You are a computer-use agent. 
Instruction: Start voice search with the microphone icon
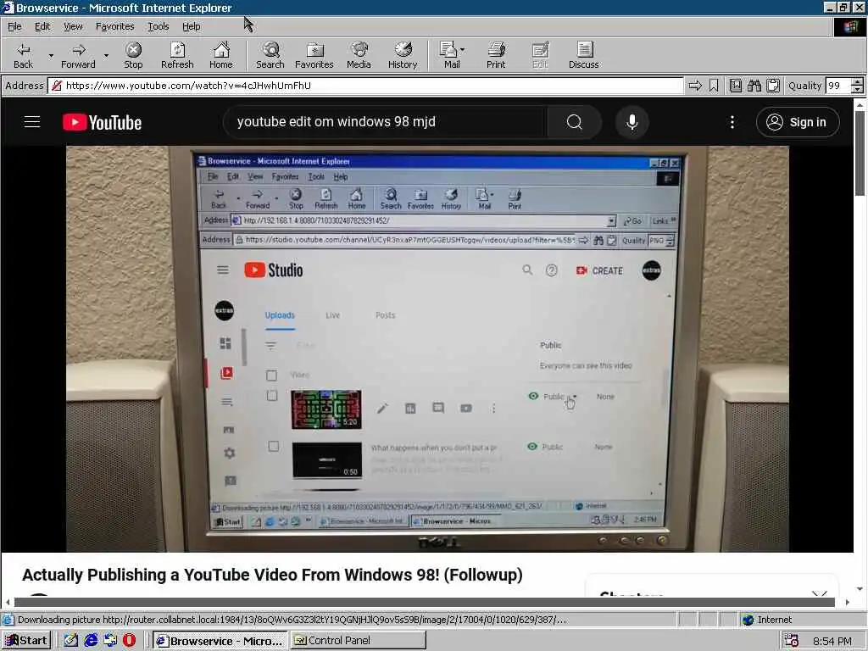pyautogui.click(x=632, y=122)
